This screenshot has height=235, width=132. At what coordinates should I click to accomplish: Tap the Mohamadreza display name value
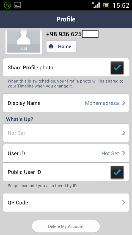tap(102, 103)
